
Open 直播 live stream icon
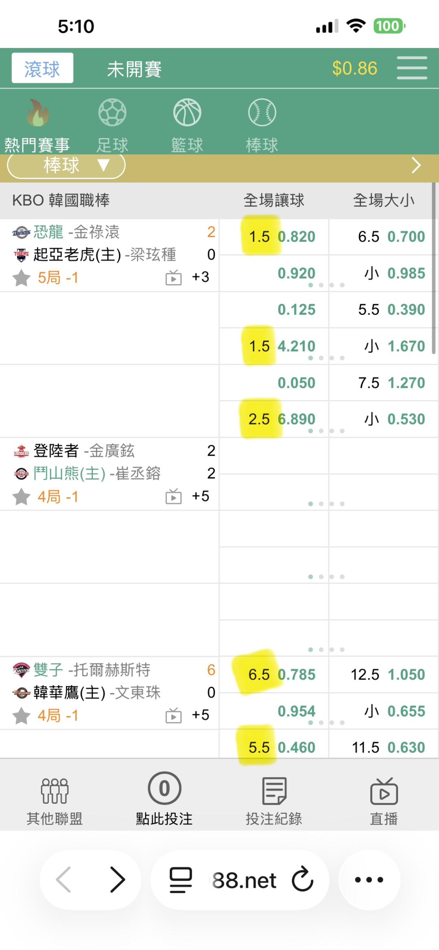click(384, 791)
